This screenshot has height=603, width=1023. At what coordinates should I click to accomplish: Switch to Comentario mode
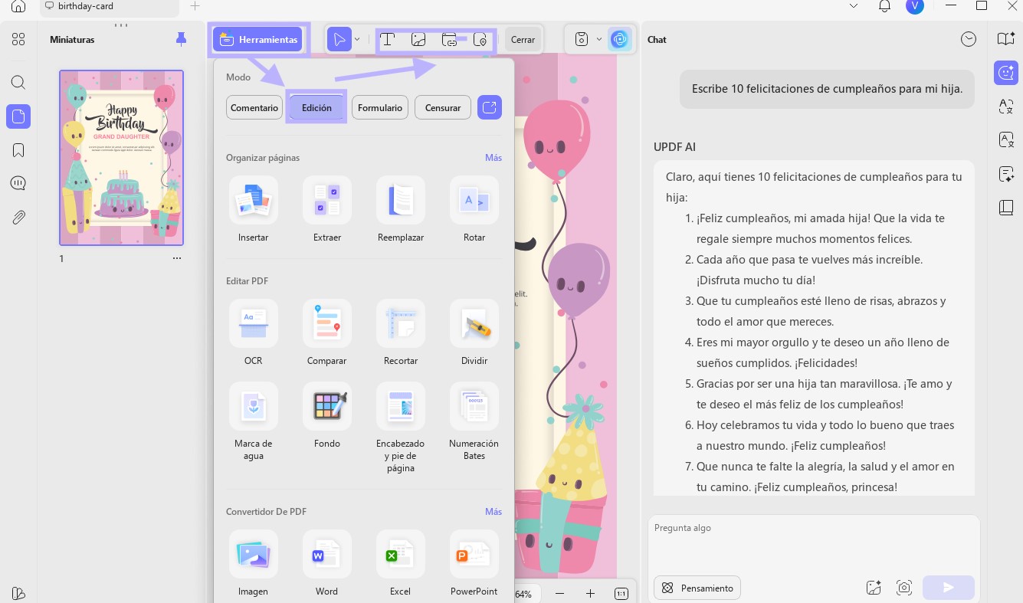tap(254, 108)
